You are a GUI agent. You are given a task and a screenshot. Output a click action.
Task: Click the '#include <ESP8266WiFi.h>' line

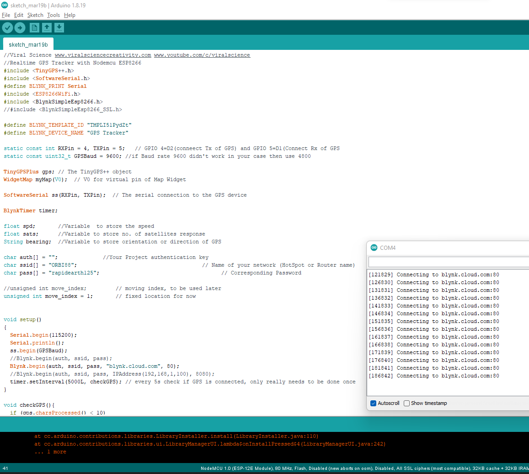click(x=42, y=94)
